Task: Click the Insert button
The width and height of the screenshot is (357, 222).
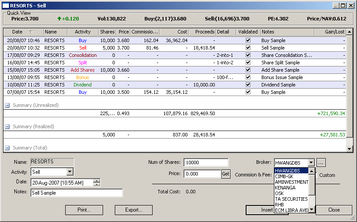Action: coord(260,210)
